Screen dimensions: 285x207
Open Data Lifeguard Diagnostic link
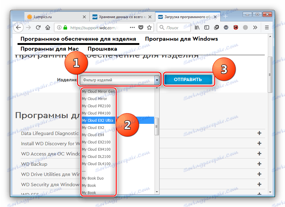click(50, 133)
